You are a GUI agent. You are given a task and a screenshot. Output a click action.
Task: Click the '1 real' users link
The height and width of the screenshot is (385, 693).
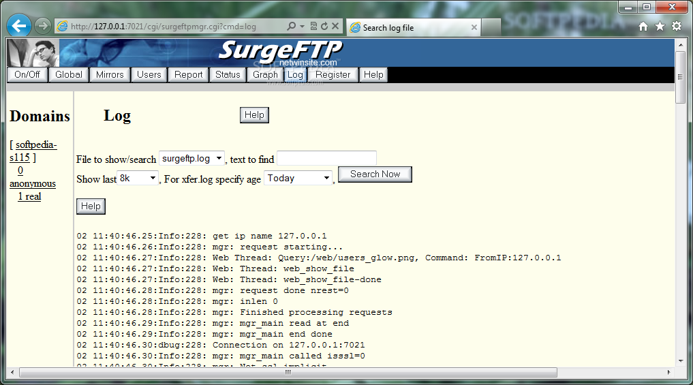coord(29,196)
